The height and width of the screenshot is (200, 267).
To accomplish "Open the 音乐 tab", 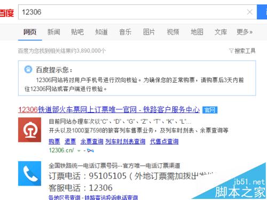I will click(125, 32).
